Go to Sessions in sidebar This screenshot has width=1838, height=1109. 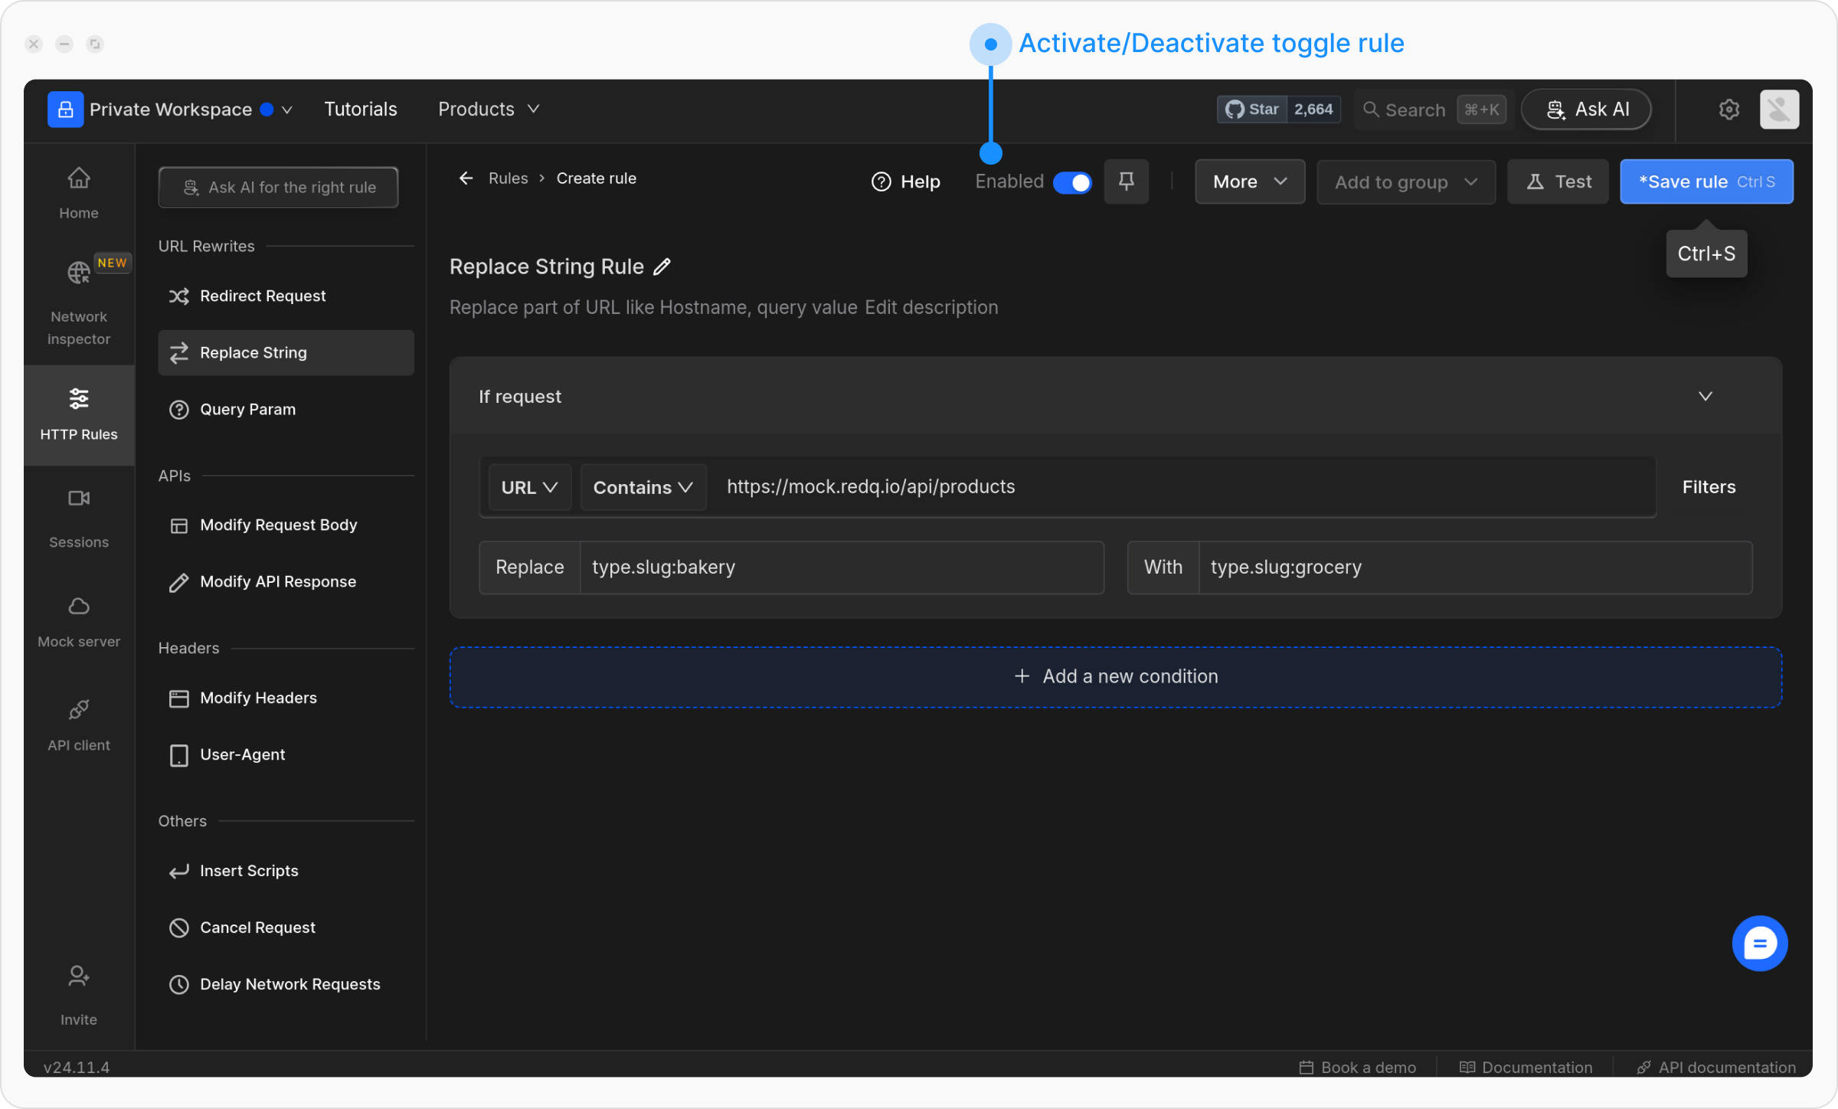79,518
